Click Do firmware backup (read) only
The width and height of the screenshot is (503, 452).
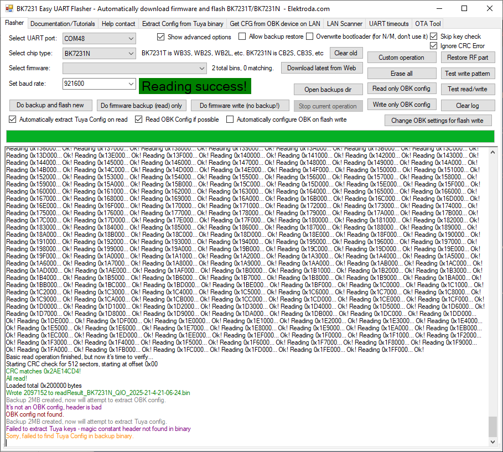[x=141, y=106]
